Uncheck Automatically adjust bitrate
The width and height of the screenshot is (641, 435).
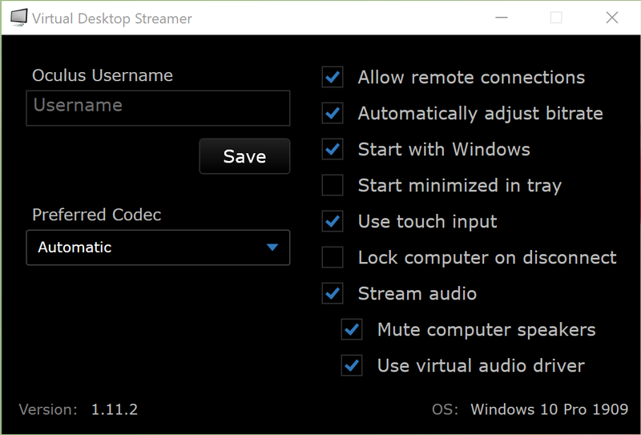[x=333, y=114]
